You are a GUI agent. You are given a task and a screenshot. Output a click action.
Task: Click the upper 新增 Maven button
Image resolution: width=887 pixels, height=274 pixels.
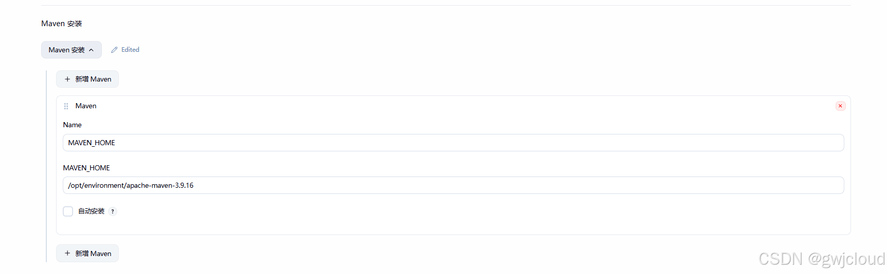[87, 79]
